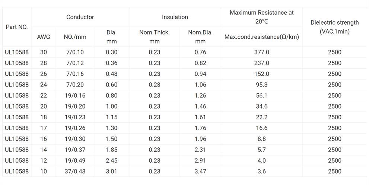Click the "Conductor" group header
The width and height of the screenshot is (369, 185).
tap(80, 17)
